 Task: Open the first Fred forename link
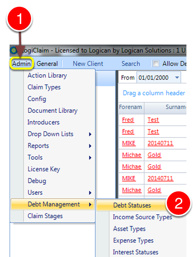point(128,120)
